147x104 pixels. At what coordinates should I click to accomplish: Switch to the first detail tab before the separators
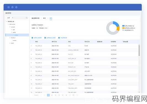coord(35,18)
